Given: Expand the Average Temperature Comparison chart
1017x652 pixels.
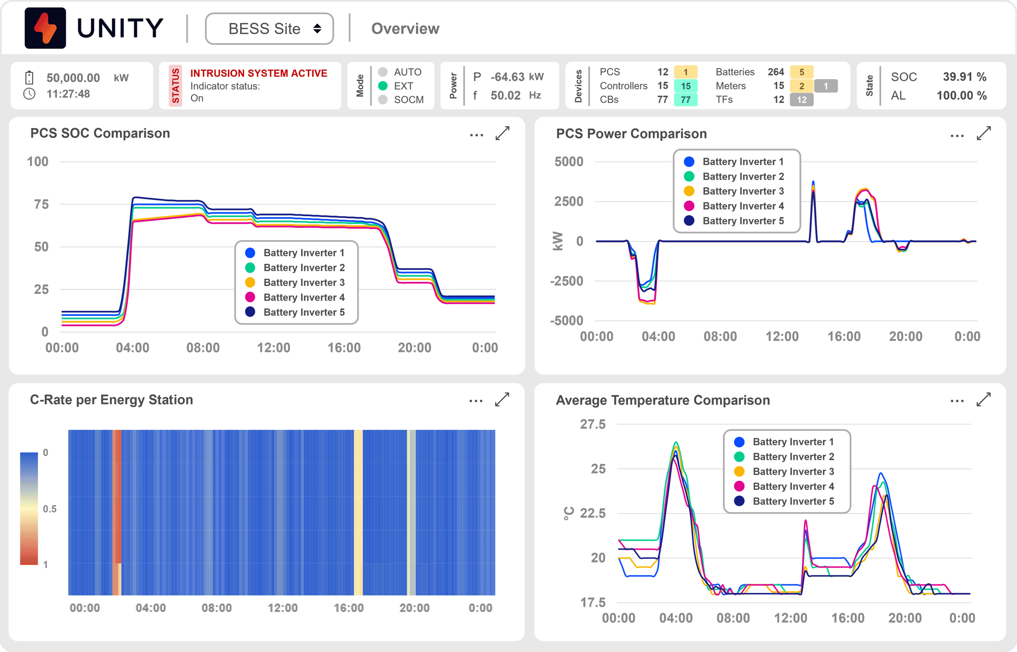Looking at the screenshot, I should click(983, 400).
